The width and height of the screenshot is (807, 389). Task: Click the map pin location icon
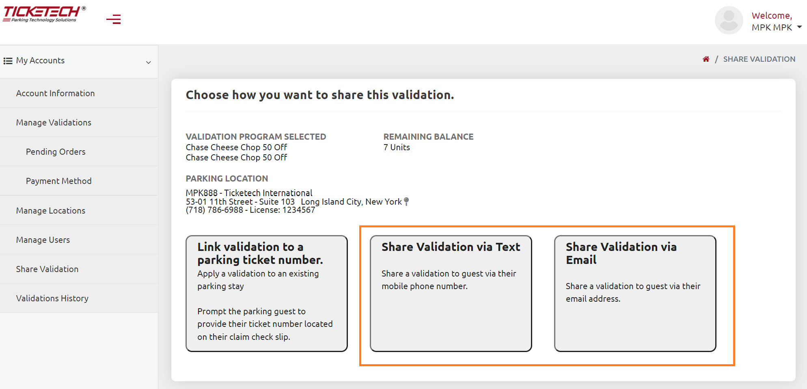click(406, 201)
